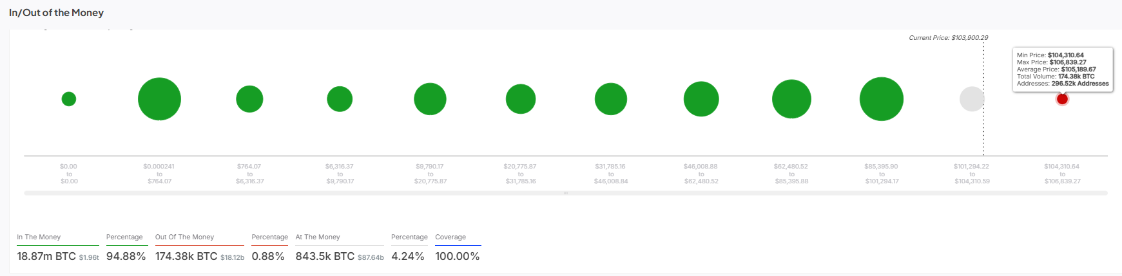Click the Coverage 100.00% figure
The width and height of the screenshot is (1122, 276).
coord(457,256)
